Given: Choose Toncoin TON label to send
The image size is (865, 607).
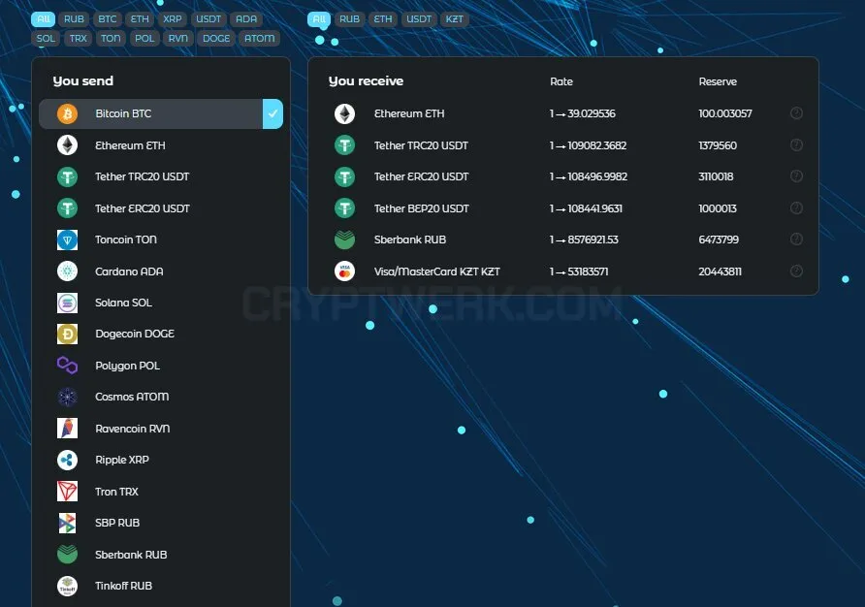Looking at the screenshot, I should [126, 240].
